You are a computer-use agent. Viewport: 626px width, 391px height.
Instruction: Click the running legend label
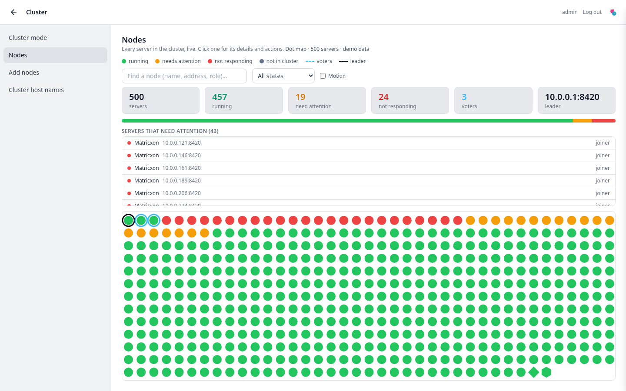click(138, 61)
